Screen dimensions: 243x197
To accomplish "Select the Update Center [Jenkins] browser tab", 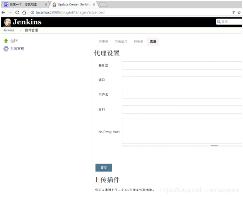I will [x=74, y=5].
